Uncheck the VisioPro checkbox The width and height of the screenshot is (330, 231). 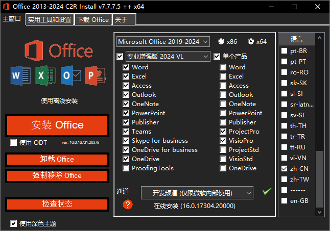tap(223, 141)
